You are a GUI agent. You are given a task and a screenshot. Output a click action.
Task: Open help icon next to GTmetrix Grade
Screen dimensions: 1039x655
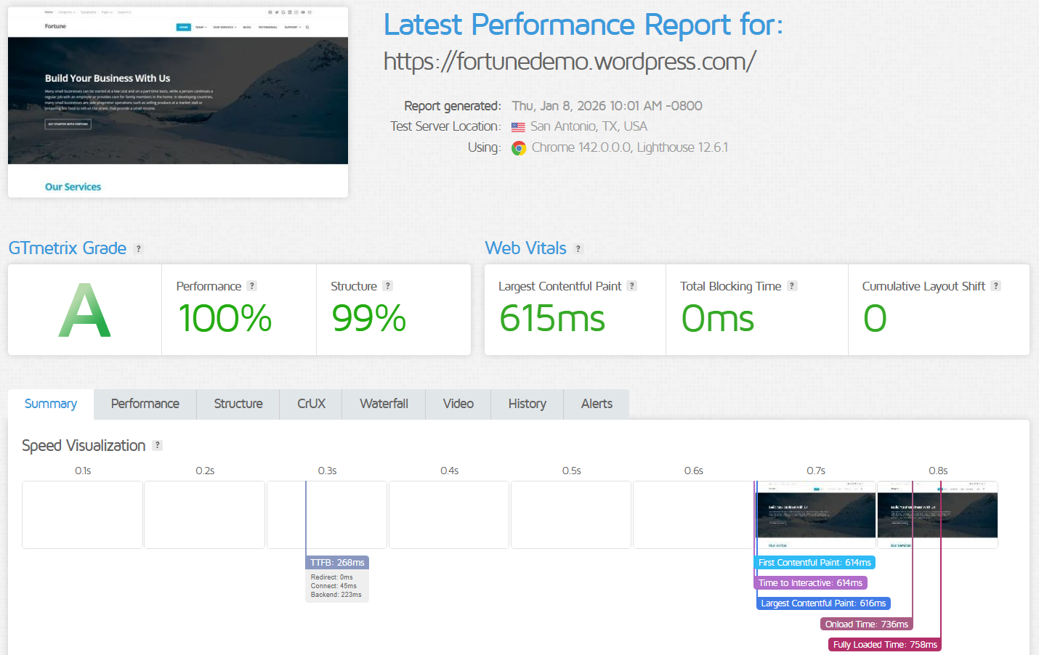coord(138,248)
